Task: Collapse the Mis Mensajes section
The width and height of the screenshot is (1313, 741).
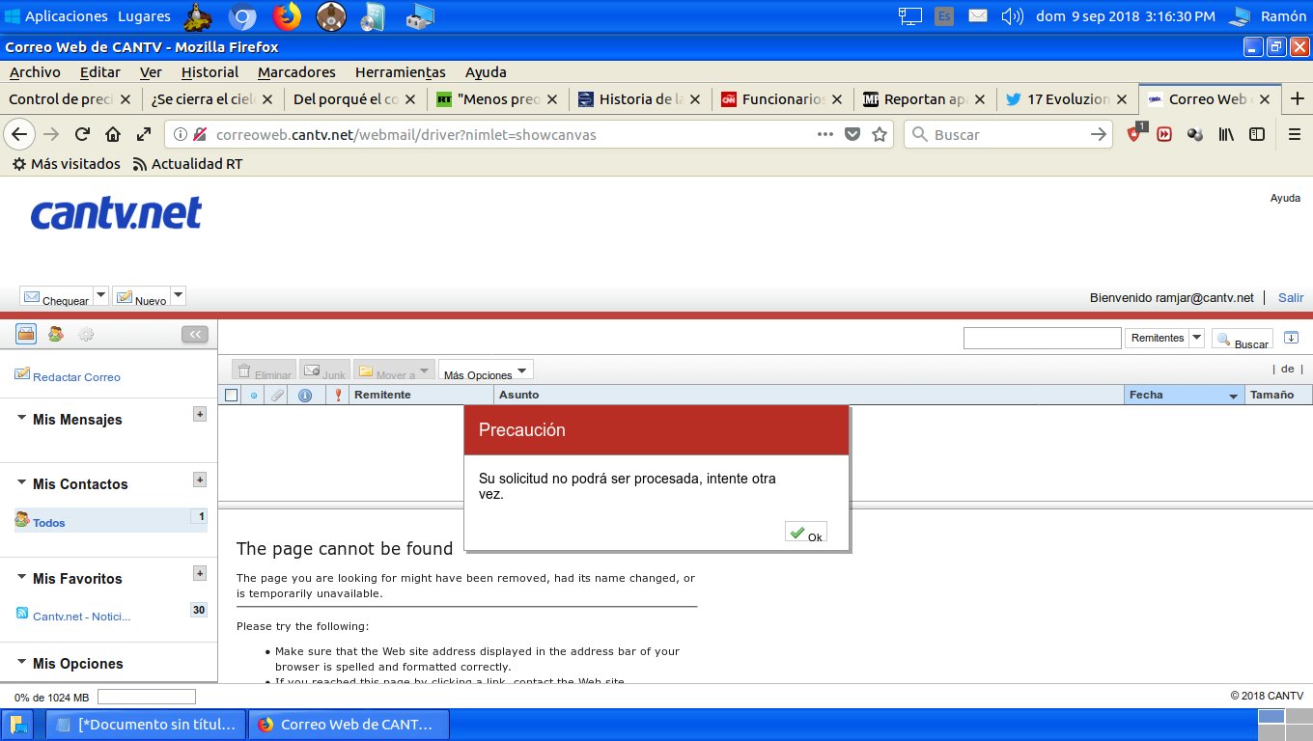Action: (x=22, y=418)
